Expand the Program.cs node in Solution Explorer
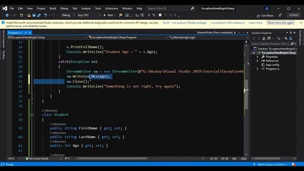Viewport: 304px width, 171px height. [x=257, y=69]
